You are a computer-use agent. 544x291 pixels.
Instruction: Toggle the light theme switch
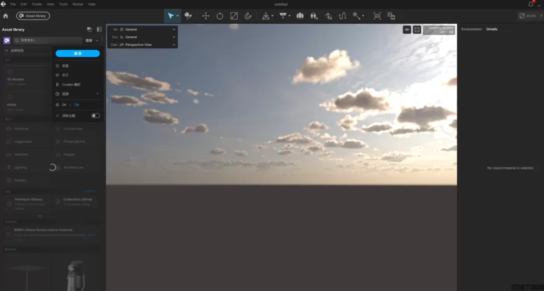click(95, 116)
